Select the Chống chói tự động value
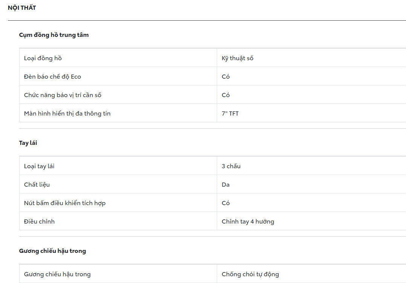 click(250, 274)
